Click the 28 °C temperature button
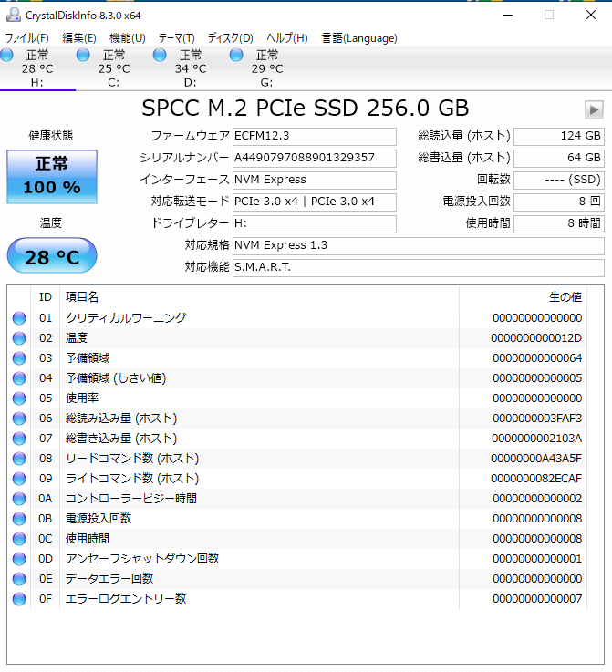 [x=51, y=256]
